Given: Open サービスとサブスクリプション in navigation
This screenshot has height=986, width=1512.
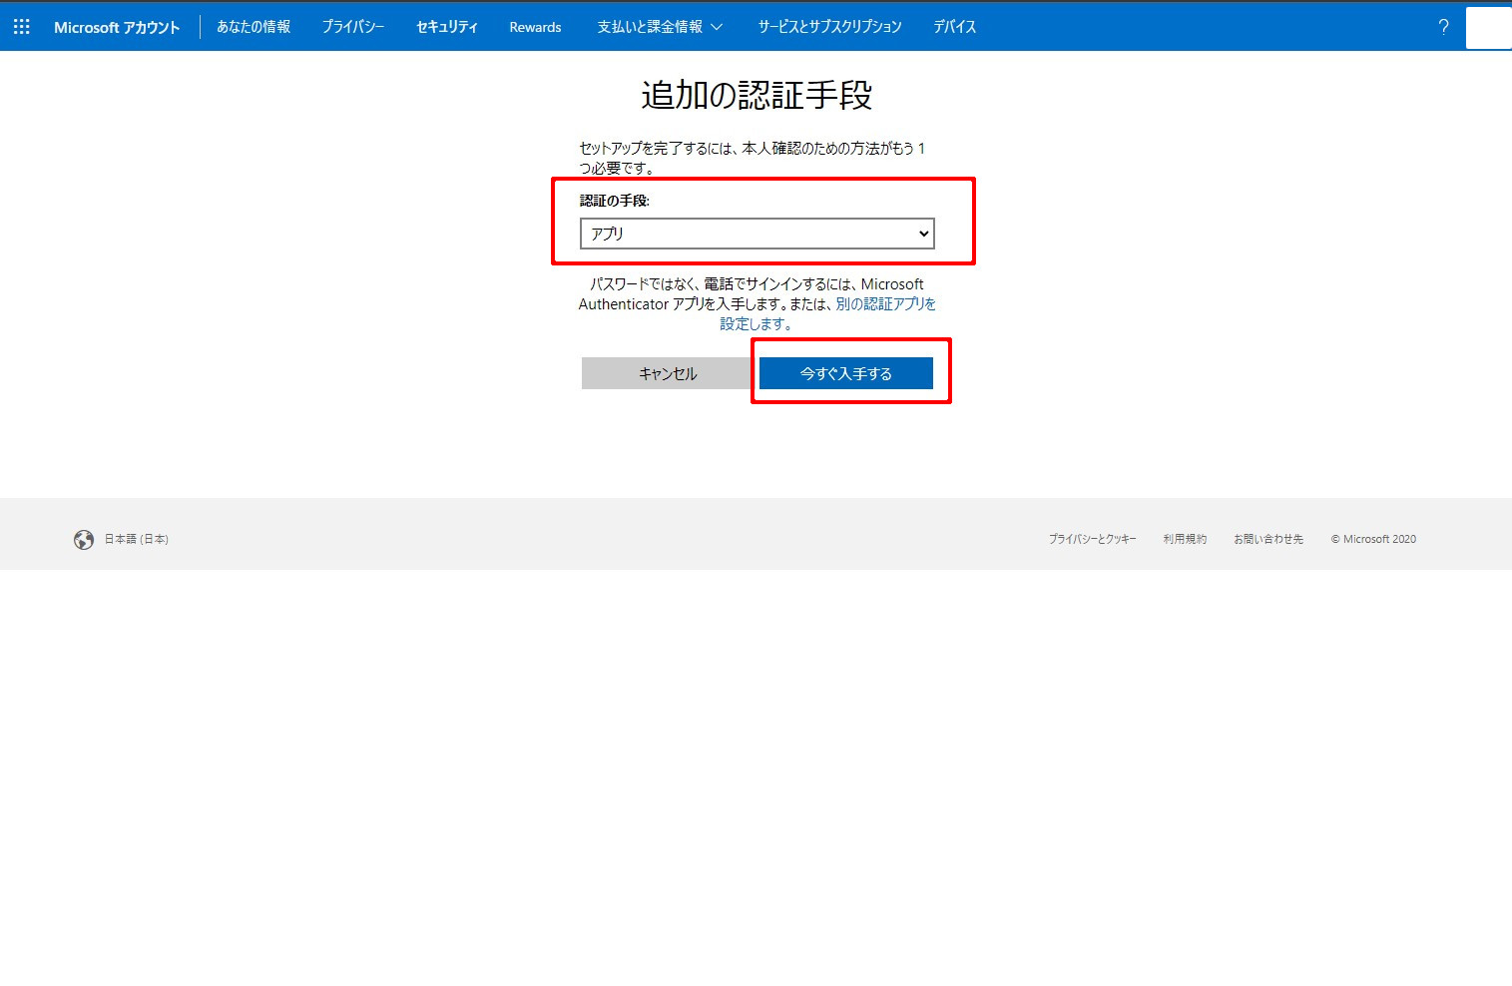Looking at the screenshot, I should (829, 27).
